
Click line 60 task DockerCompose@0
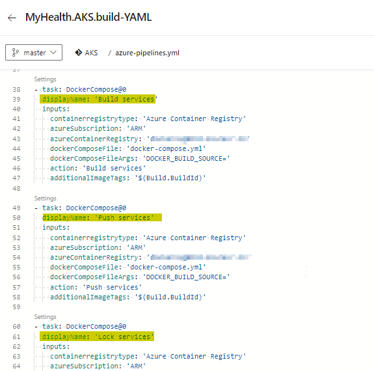click(81, 326)
